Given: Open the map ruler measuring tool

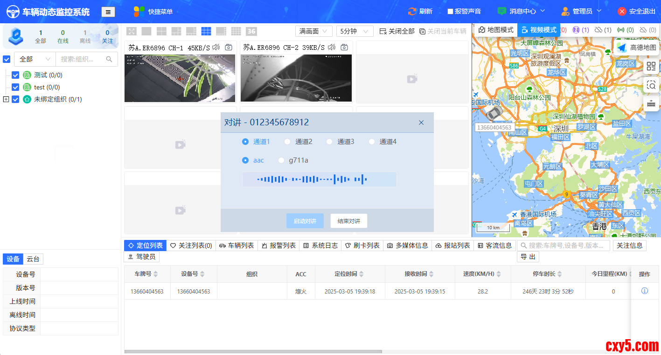Looking at the screenshot, I should pos(651,104).
